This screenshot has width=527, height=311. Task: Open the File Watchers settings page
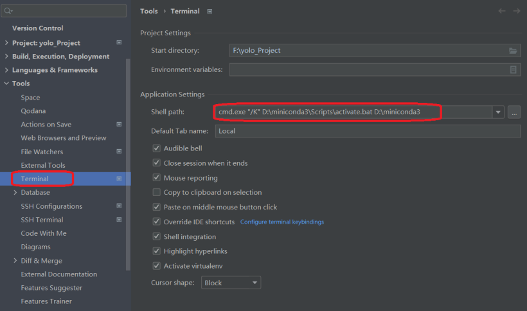(x=42, y=152)
